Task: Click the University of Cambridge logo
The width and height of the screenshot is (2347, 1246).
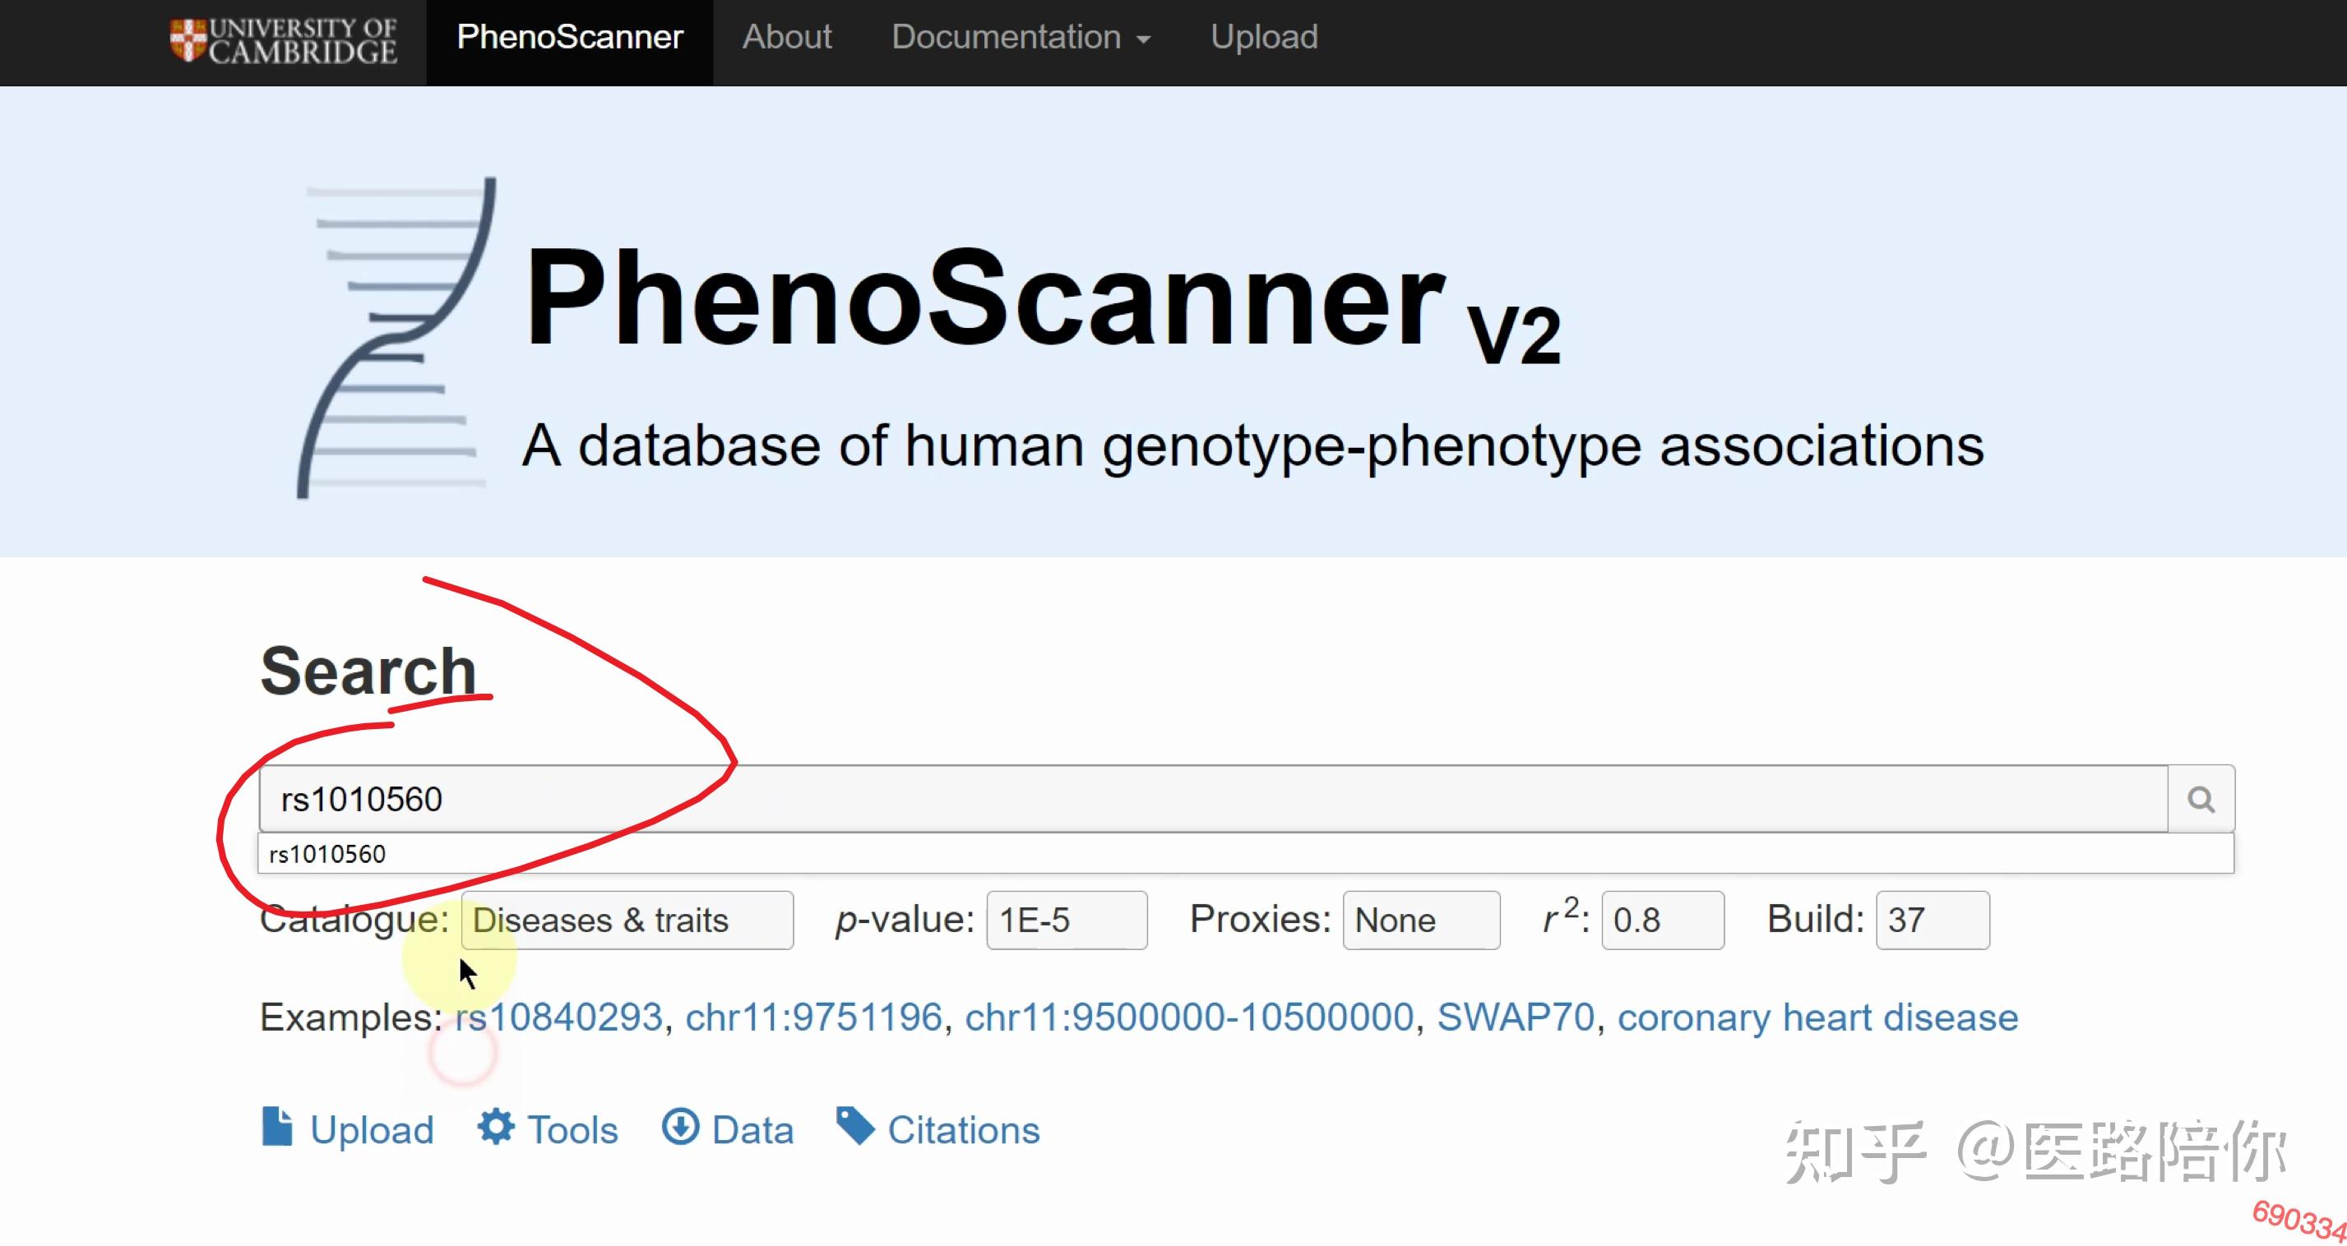Action: pyautogui.click(x=284, y=41)
